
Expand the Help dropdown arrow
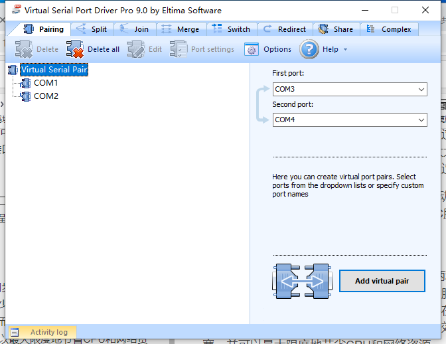point(345,50)
